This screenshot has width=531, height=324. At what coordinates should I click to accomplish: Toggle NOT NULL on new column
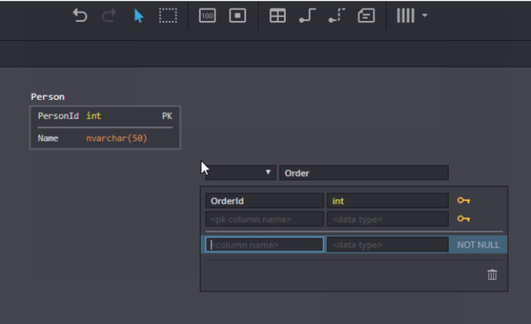(478, 245)
